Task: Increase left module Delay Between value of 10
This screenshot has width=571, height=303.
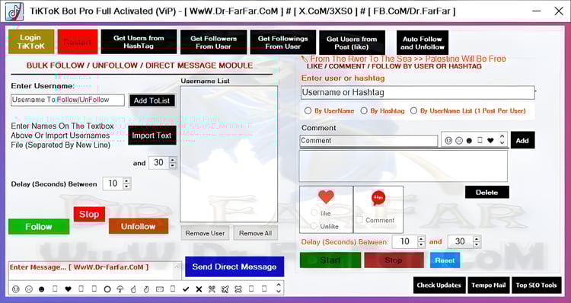Action: [126, 180]
